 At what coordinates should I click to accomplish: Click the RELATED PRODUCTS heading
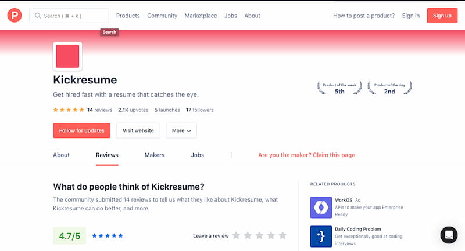[332, 184]
